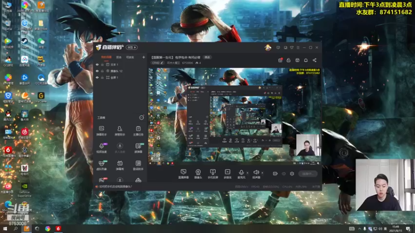The image size is (415, 233).
Task: Click the live streaming status button
Action: [x=308, y=173]
